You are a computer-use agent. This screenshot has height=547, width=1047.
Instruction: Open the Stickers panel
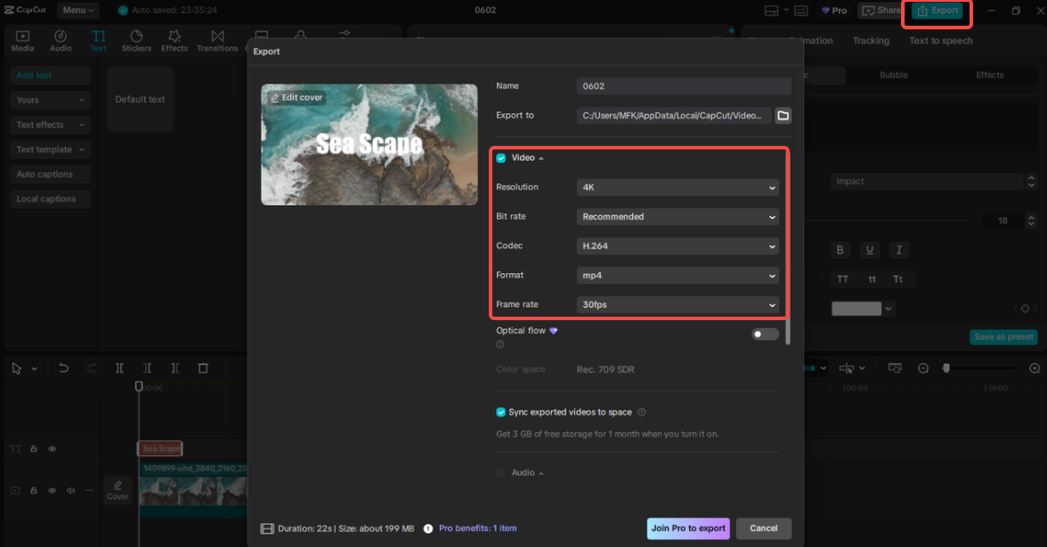136,40
